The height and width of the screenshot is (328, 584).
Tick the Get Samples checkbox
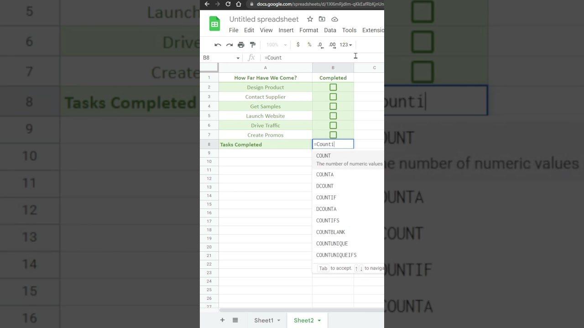pos(333,106)
